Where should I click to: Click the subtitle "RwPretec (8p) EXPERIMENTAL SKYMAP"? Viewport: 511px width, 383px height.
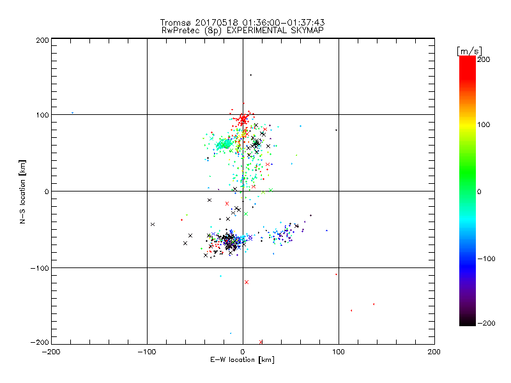tap(243, 31)
